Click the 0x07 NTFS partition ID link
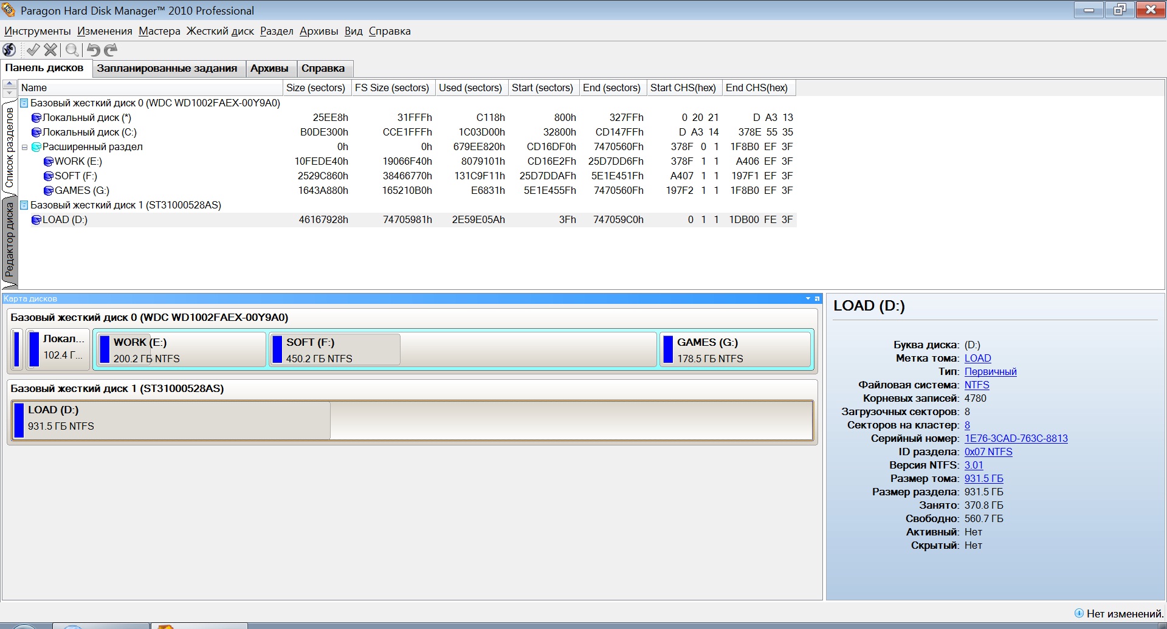Screen dimensions: 1167x629 [988, 452]
